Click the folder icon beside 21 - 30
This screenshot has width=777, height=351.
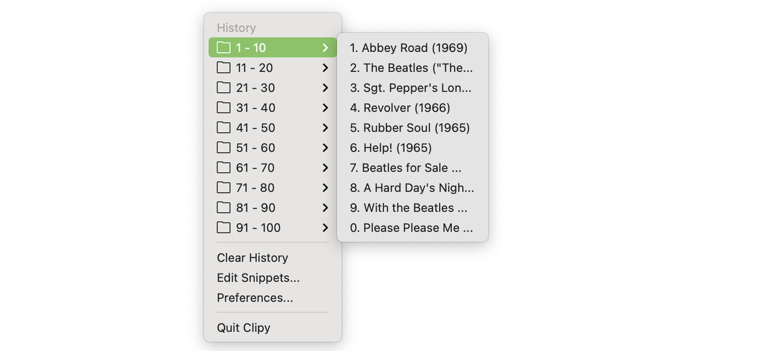pos(223,88)
